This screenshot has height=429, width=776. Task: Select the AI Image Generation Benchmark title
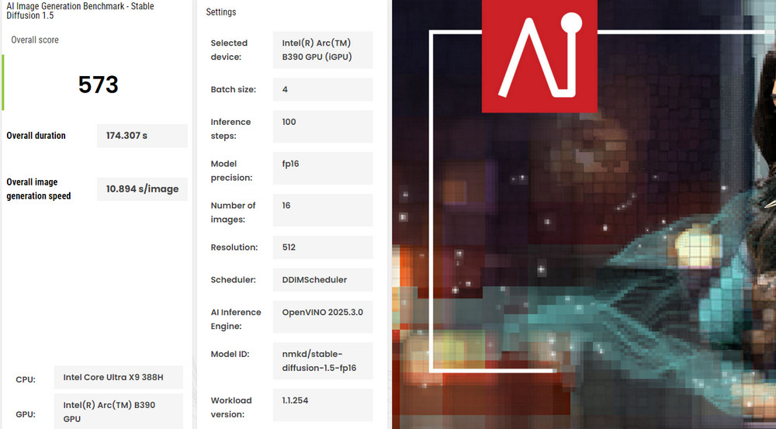coord(81,11)
